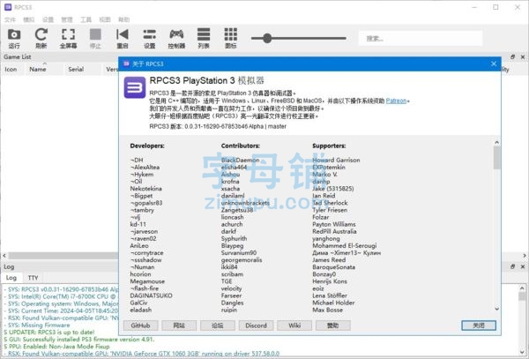Open the 设置 menu in the menu bar
Viewport: 529px width, 359px height.
[48, 19]
